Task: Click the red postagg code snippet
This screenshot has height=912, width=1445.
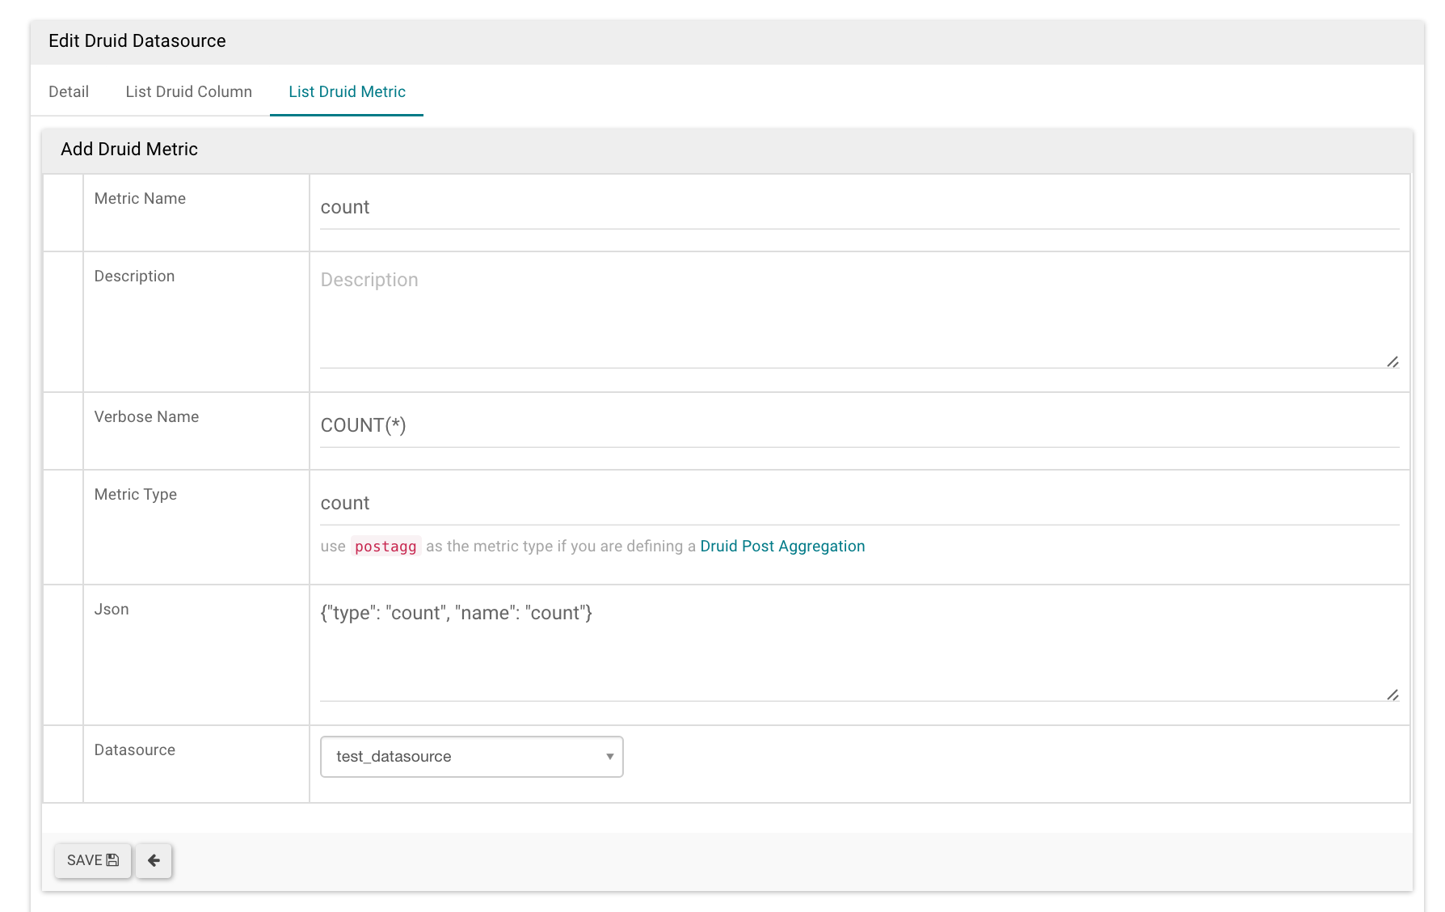Action: pyautogui.click(x=385, y=547)
